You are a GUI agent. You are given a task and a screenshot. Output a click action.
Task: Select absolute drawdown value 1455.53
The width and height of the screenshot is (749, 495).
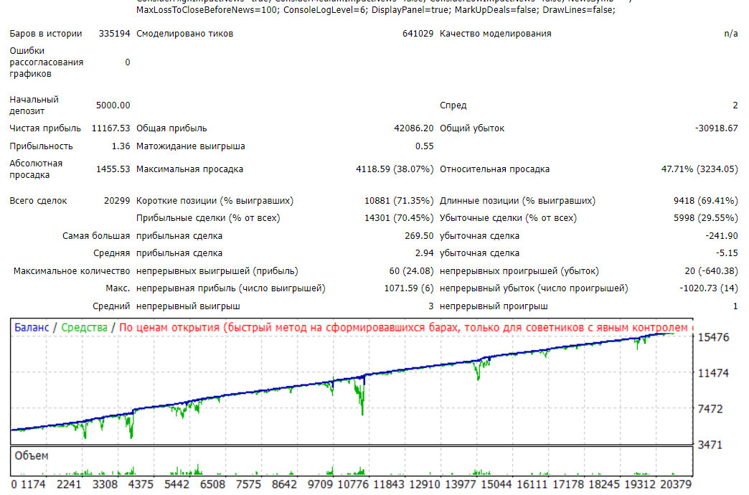[113, 169]
